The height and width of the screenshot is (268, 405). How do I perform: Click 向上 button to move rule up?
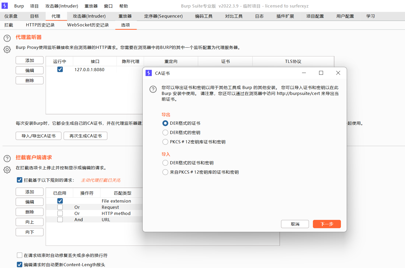(x=30, y=222)
